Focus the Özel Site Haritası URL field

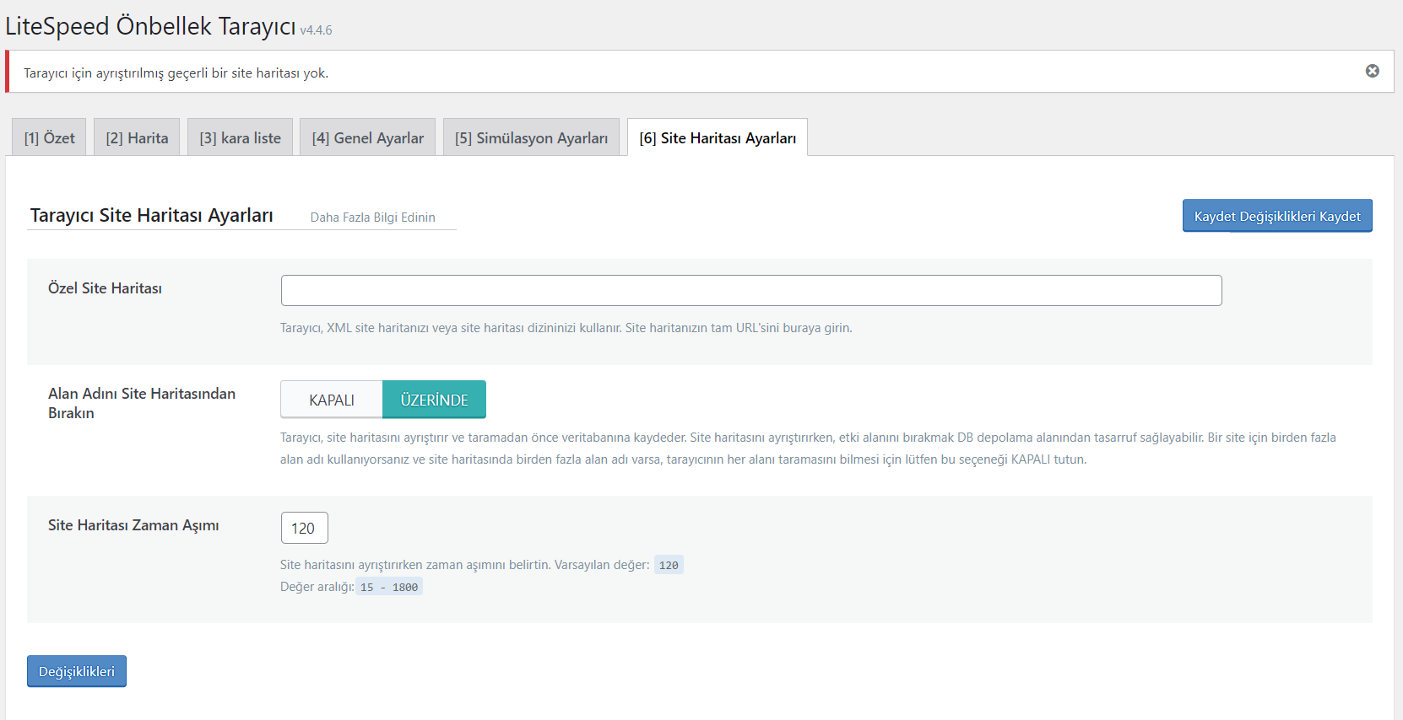click(x=751, y=290)
